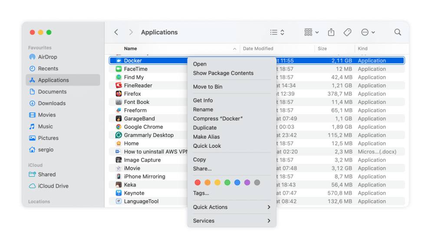Open Documents in the sidebar
Screen dimensions: 431x249
click(x=63, y=92)
